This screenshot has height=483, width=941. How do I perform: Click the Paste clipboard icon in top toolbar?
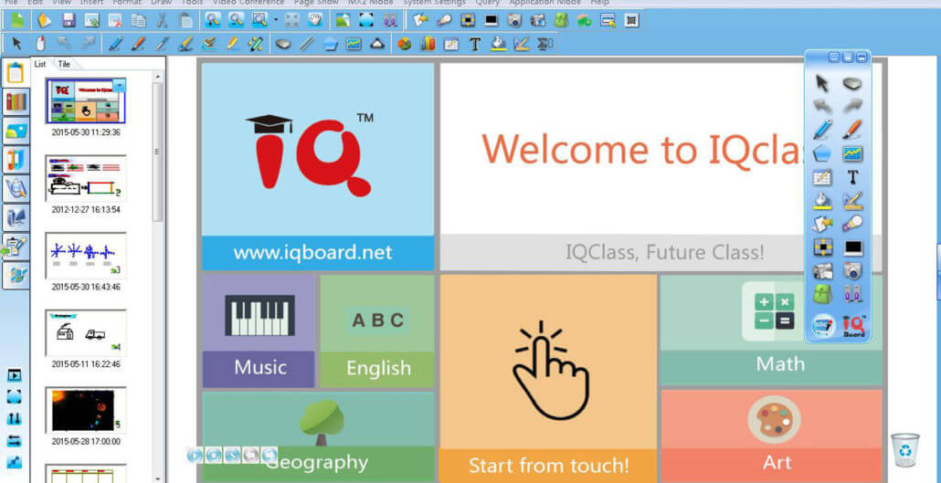(186, 20)
